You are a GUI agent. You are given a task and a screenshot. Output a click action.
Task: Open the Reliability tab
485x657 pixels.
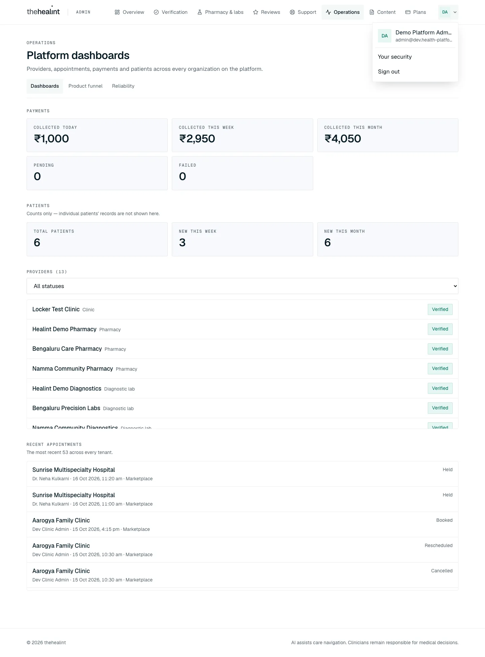point(123,86)
